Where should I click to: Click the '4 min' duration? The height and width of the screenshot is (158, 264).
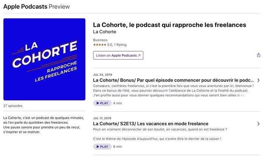pos(118,103)
